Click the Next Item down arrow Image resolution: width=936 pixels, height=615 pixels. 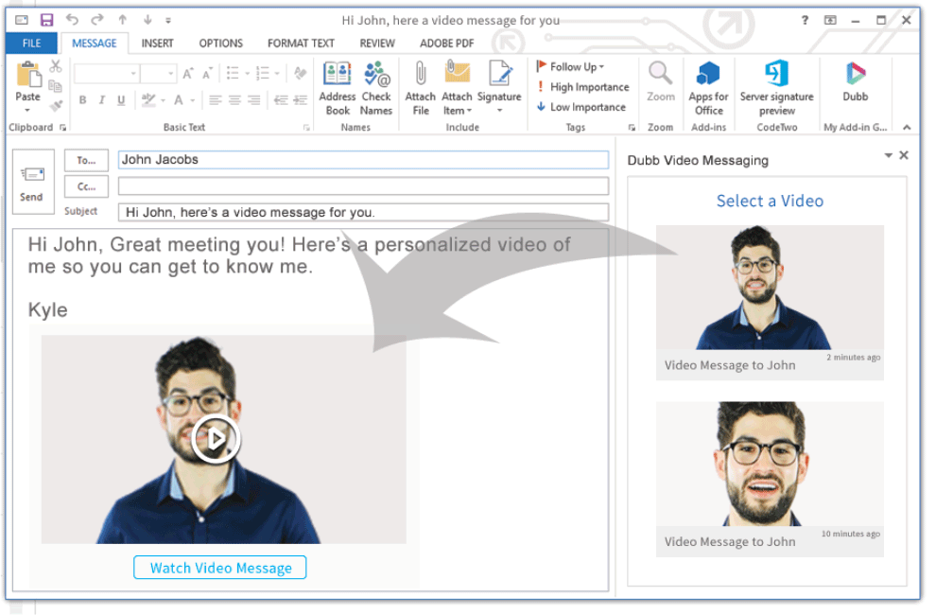147,20
